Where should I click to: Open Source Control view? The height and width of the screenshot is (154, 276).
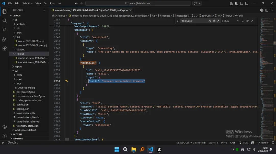(x=4, y=30)
